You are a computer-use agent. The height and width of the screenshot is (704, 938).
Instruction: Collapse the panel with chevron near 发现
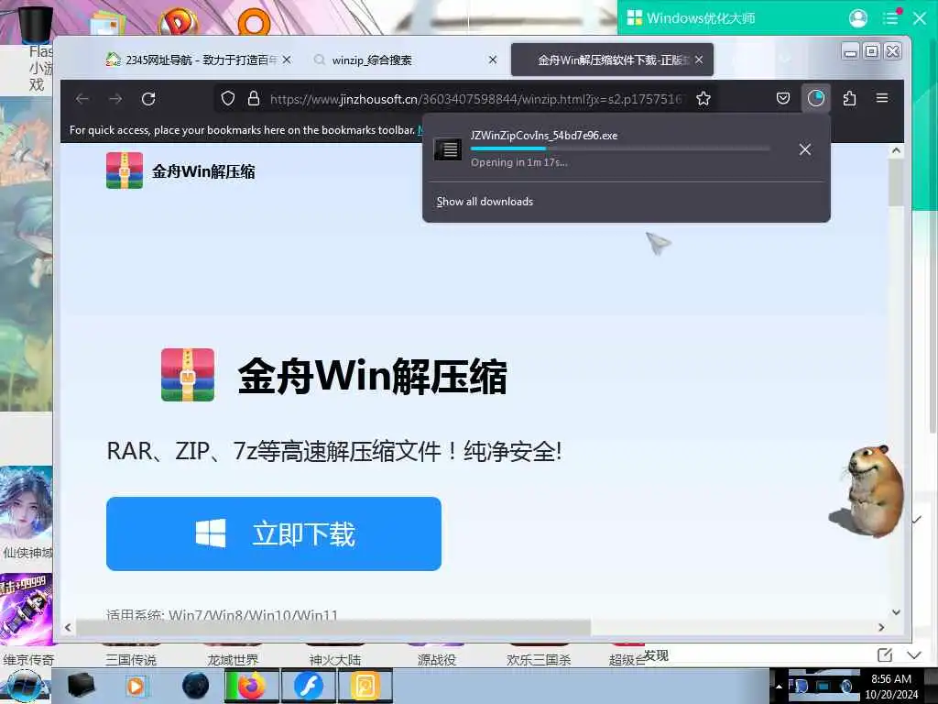tap(914, 655)
